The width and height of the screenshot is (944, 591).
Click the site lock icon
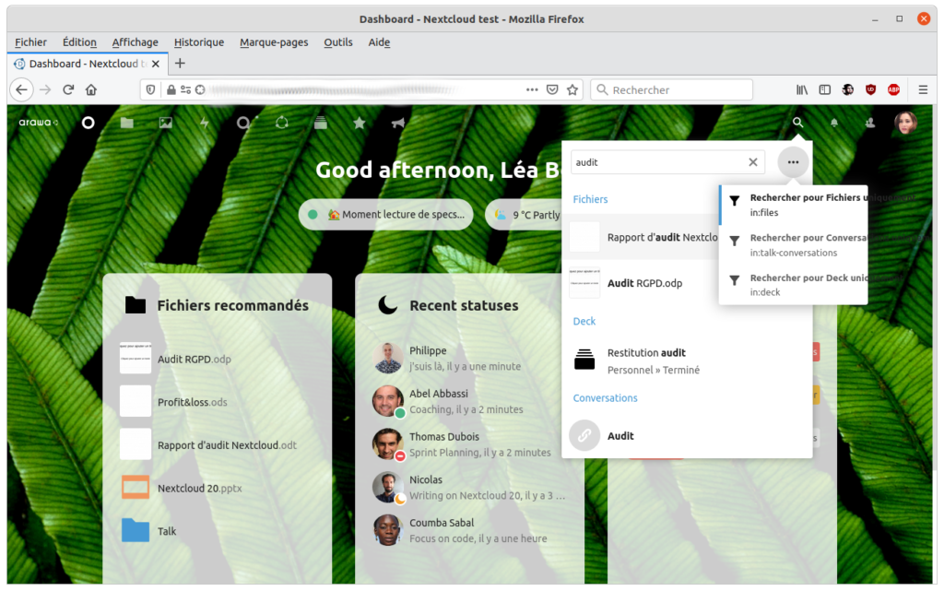point(171,89)
